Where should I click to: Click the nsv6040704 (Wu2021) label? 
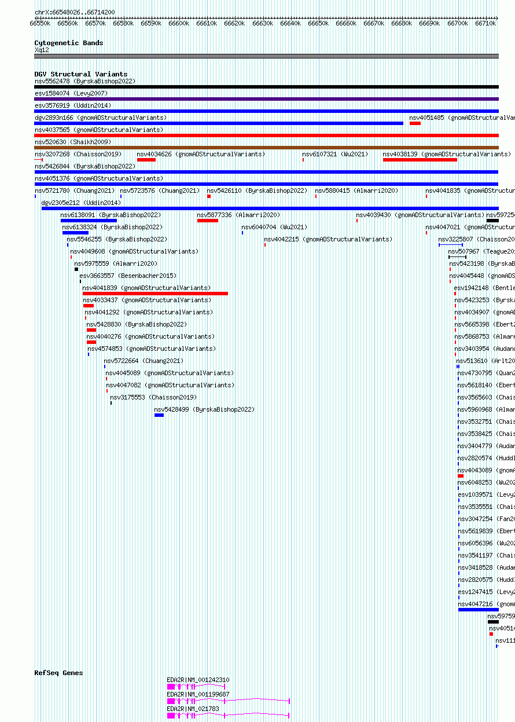(x=274, y=227)
